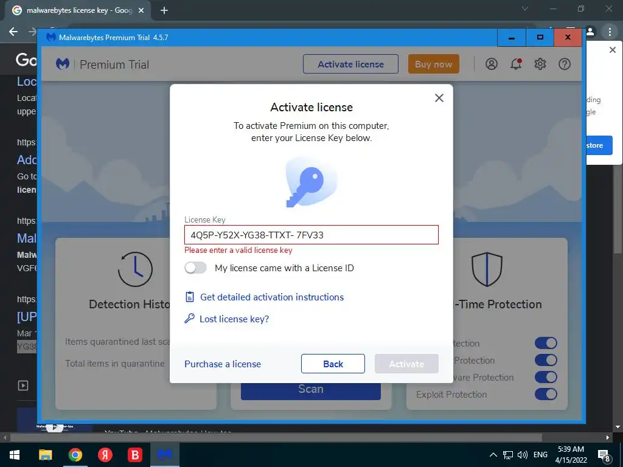The height and width of the screenshot is (467, 623).
Task: Close the Chrome side popup with X
Action: [x=612, y=50]
